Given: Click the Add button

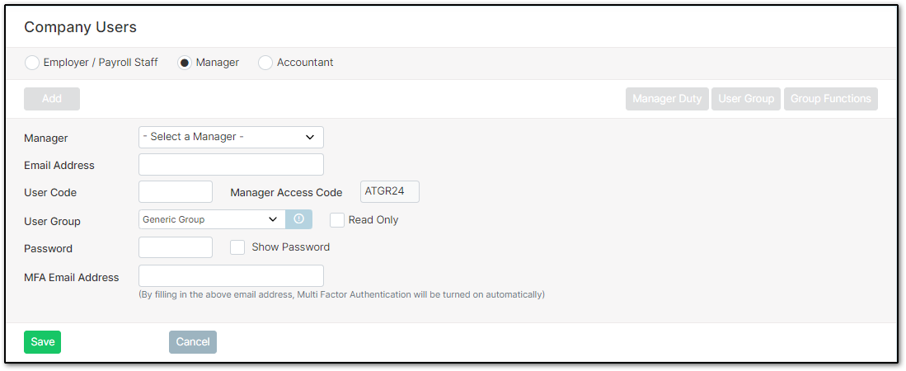Looking at the screenshot, I should [52, 99].
